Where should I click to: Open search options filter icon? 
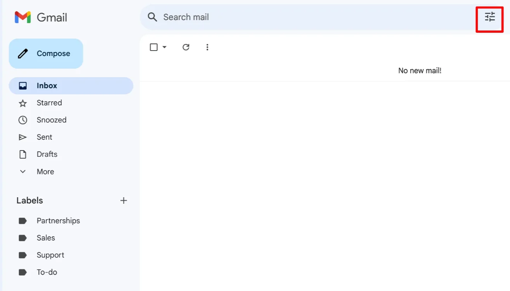490,17
